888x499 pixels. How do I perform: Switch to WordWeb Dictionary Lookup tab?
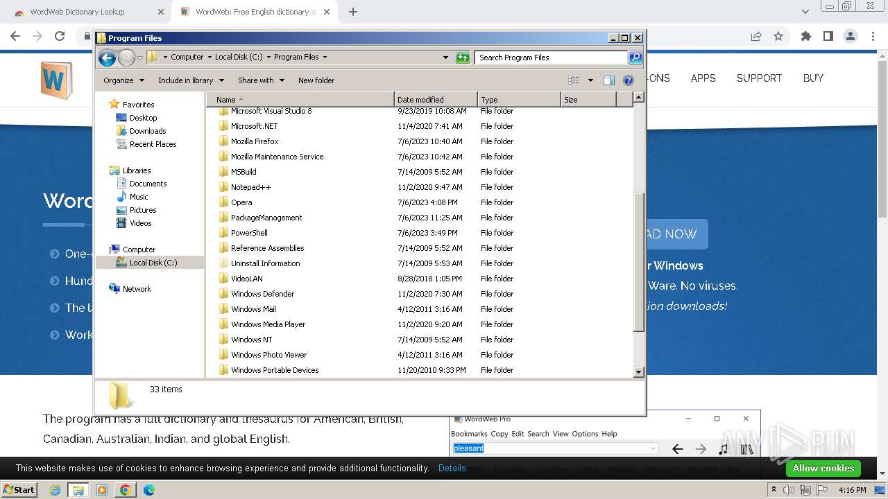(x=89, y=12)
